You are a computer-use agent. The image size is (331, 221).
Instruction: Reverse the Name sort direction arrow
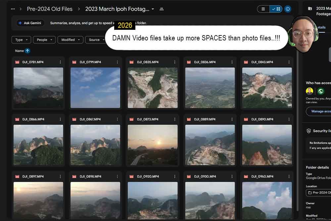pyautogui.click(x=27, y=51)
